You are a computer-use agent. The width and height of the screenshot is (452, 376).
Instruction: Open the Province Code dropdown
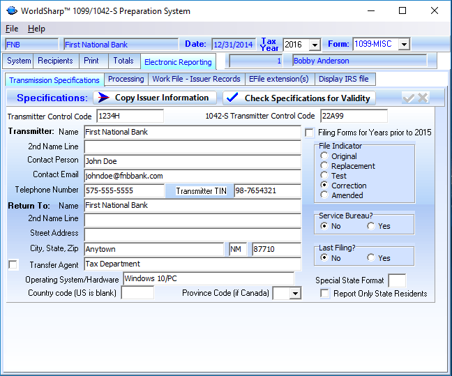(295, 294)
